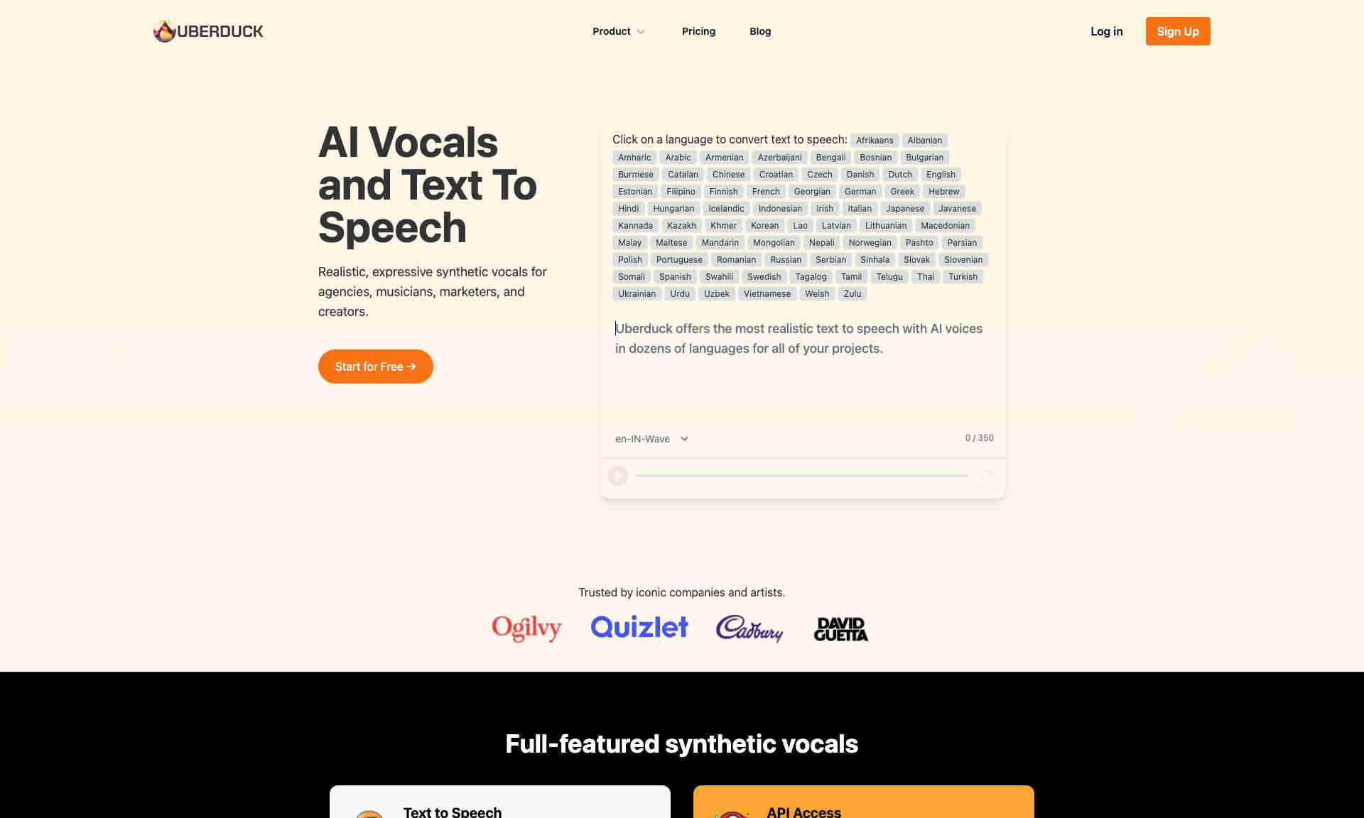
Task: Click Log in text link
Action: point(1107,31)
